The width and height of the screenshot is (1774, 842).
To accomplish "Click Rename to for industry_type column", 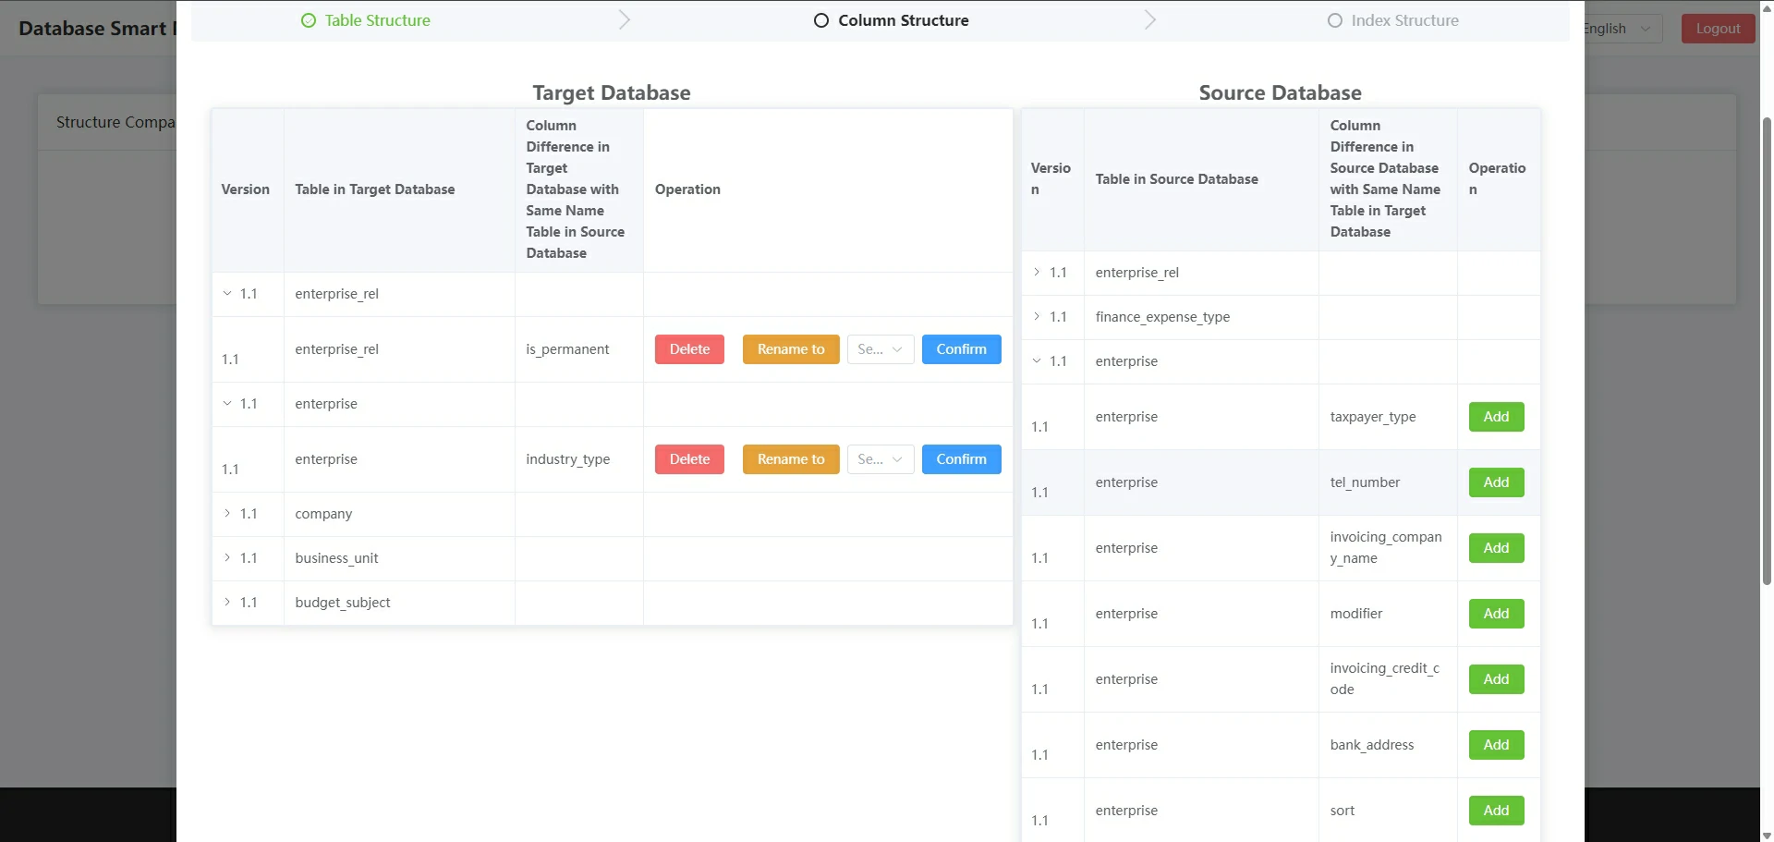I will tap(790, 459).
